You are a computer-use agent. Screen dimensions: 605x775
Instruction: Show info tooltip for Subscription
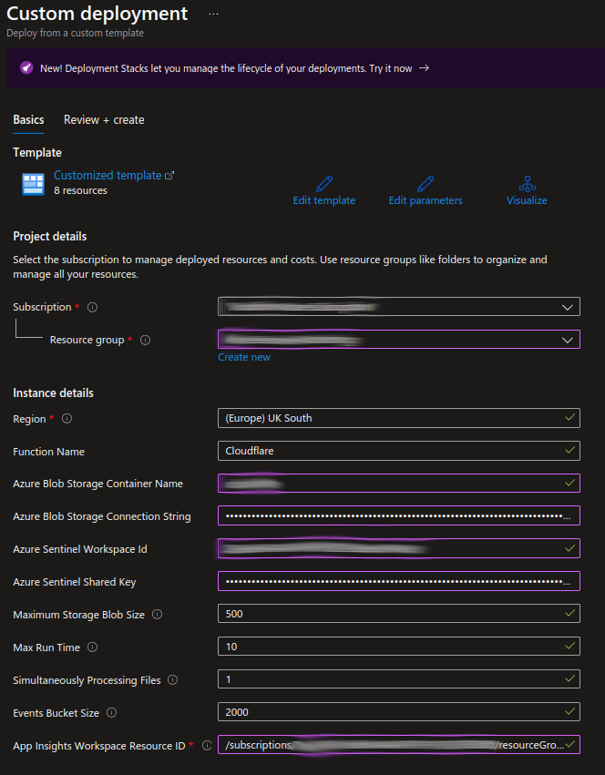tap(93, 307)
